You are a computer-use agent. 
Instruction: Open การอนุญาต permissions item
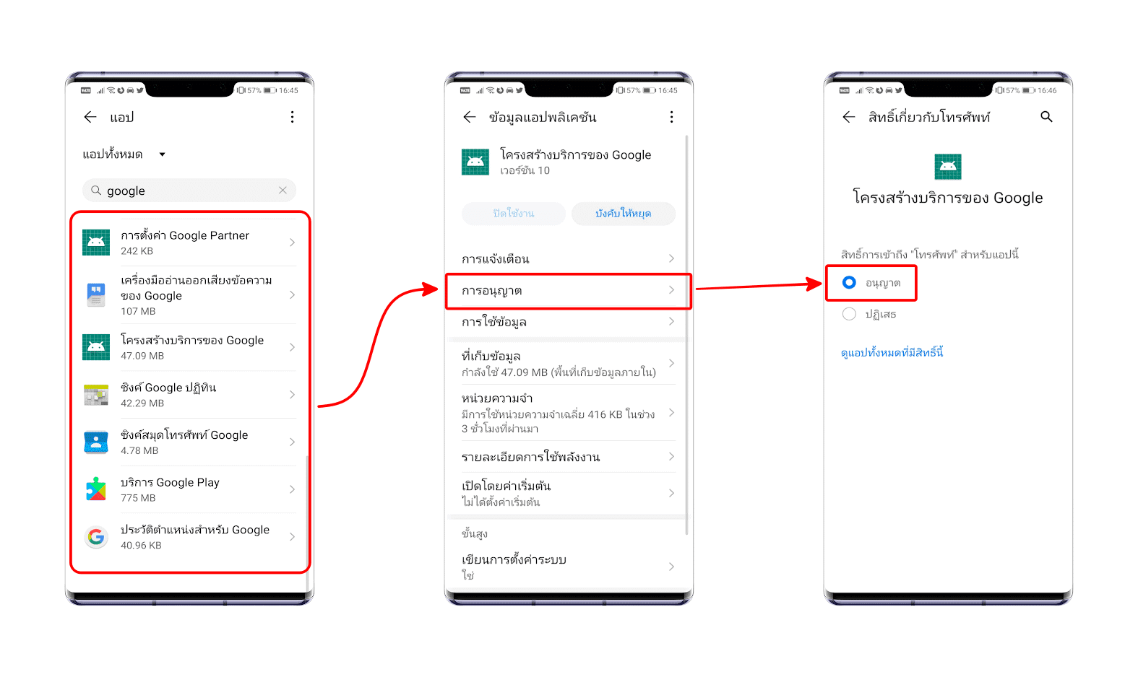click(x=569, y=290)
